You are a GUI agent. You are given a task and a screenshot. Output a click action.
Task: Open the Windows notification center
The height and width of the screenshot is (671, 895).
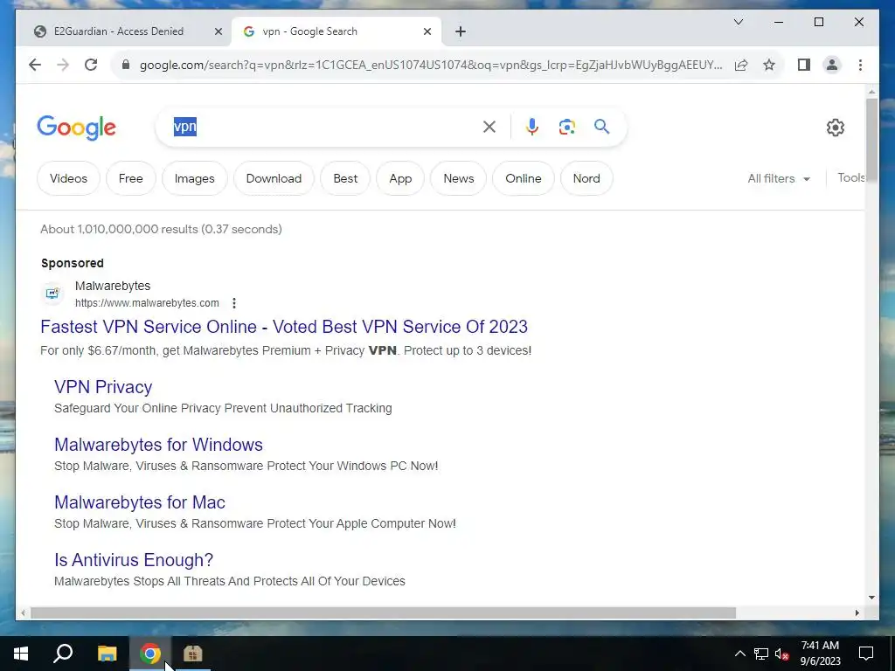coord(866,654)
